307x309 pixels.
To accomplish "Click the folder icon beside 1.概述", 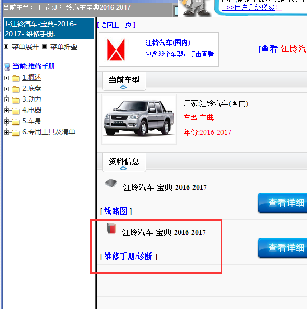I will [x=16, y=78].
